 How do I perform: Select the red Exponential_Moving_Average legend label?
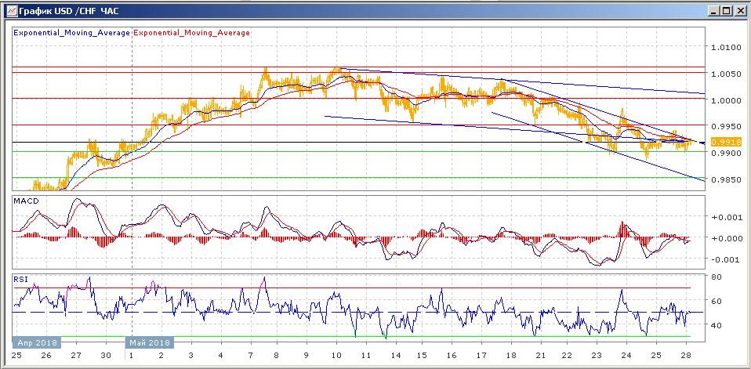[192, 33]
